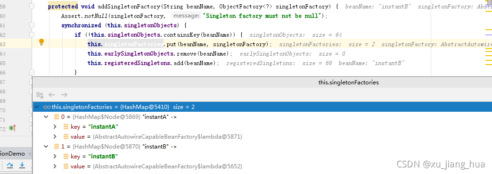The height and width of the screenshot is (174, 492).
Task: Click the field icon of key "instantB"
Action: point(66,156)
